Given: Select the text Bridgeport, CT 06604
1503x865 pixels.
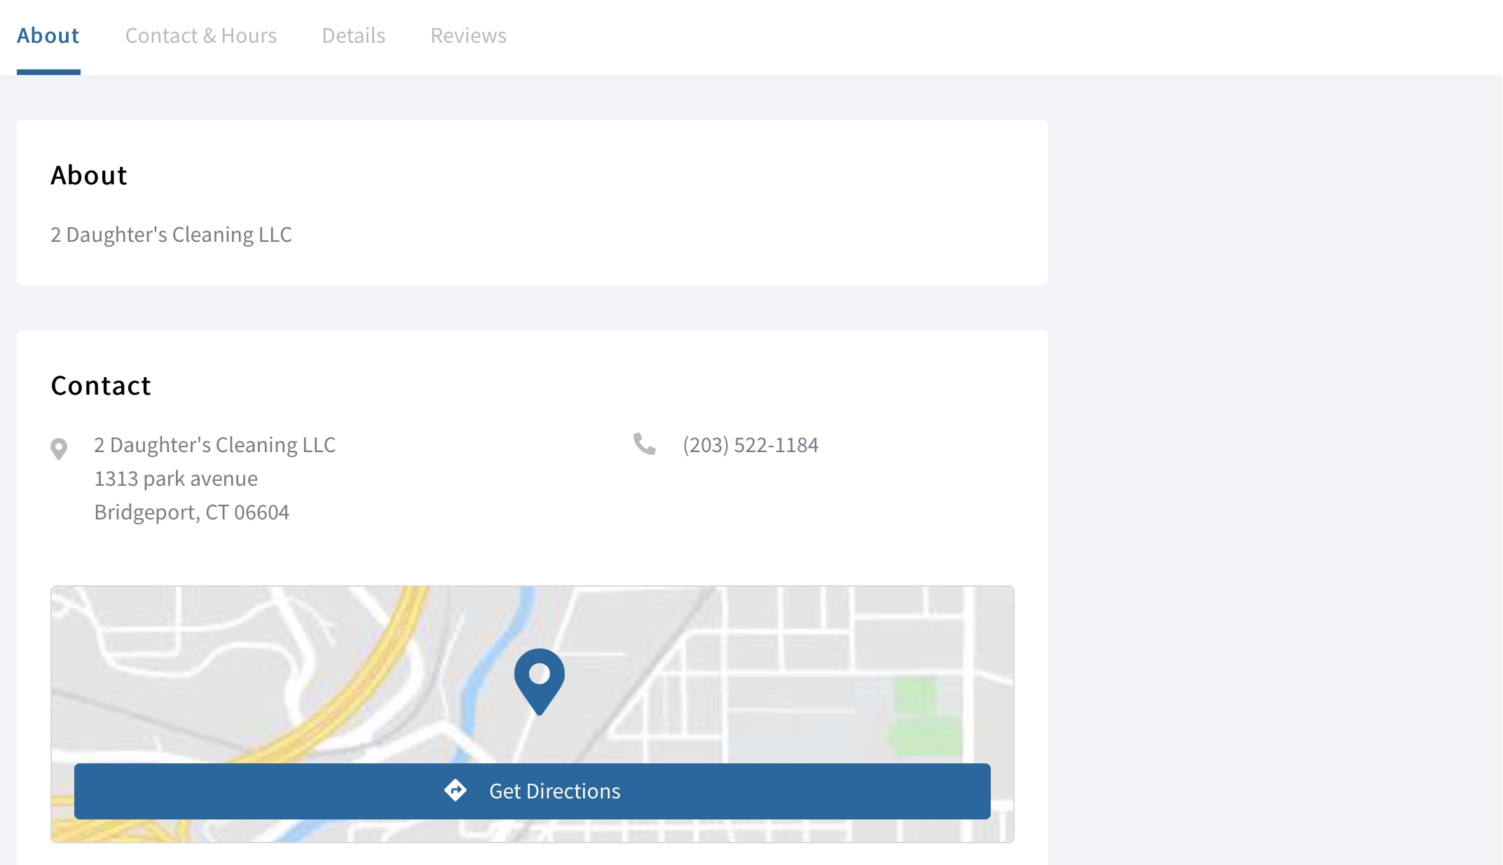Looking at the screenshot, I should (192, 512).
